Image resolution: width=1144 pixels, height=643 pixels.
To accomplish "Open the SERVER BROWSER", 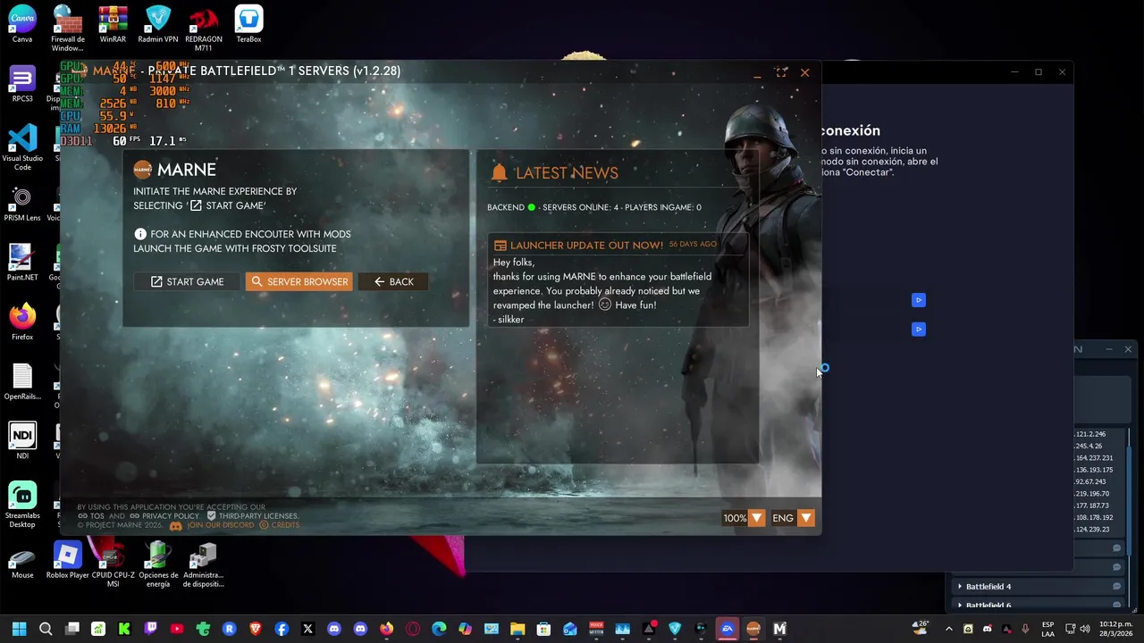I will pyautogui.click(x=299, y=281).
